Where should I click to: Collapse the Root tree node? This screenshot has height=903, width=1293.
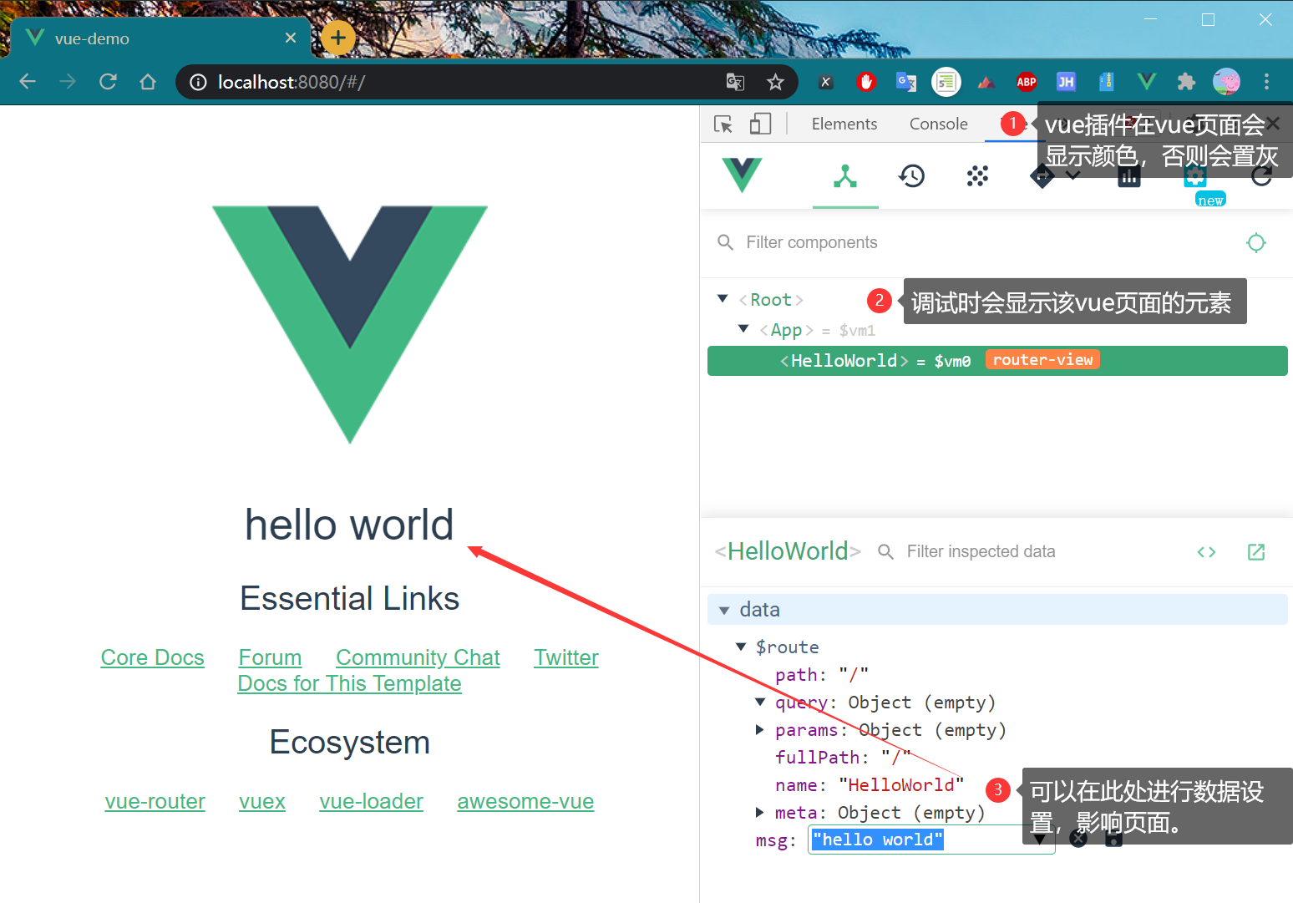coord(723,299)
